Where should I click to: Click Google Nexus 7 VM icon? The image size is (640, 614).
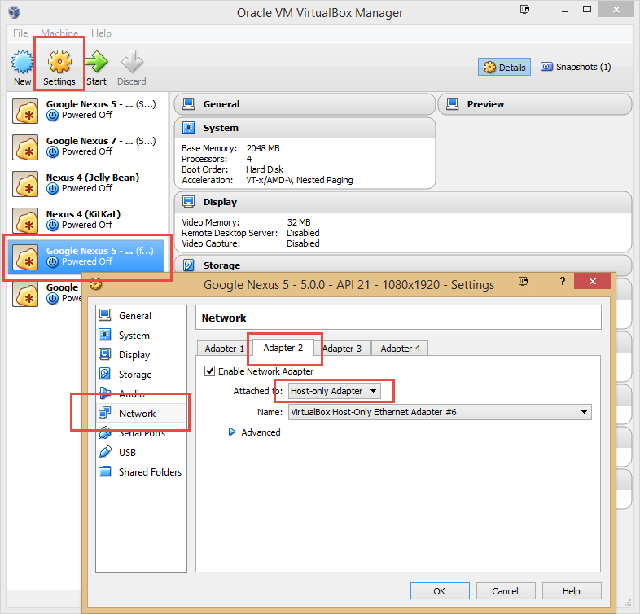(x=25, y=147)
